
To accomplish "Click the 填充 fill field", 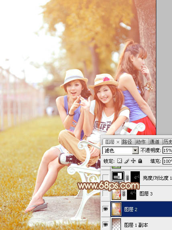I will [167, 161].
